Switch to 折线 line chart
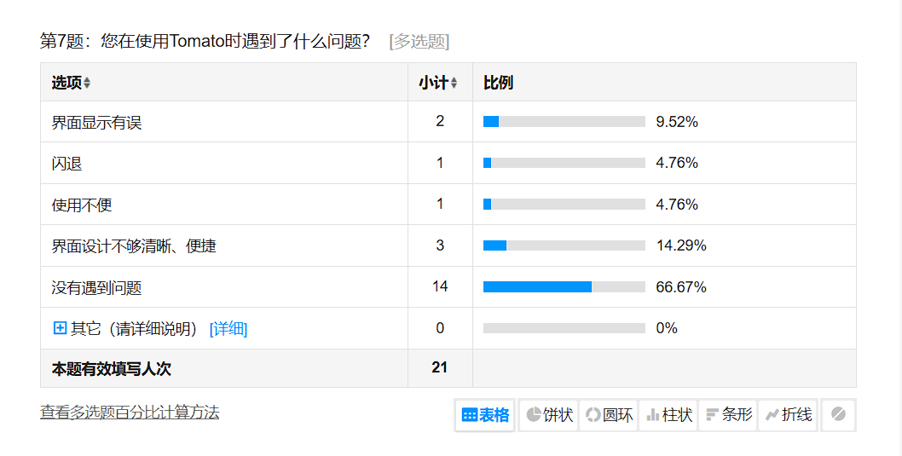This screenshot has height=456, width=902. pyautogui.click(x=788, y=415)
